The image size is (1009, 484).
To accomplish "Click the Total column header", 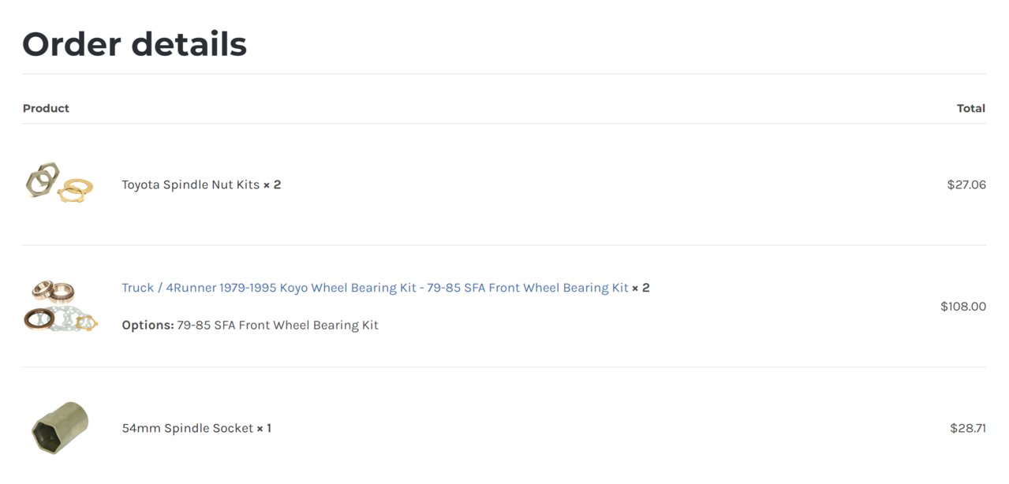I will pyautogui.click(x=970, y=108).
